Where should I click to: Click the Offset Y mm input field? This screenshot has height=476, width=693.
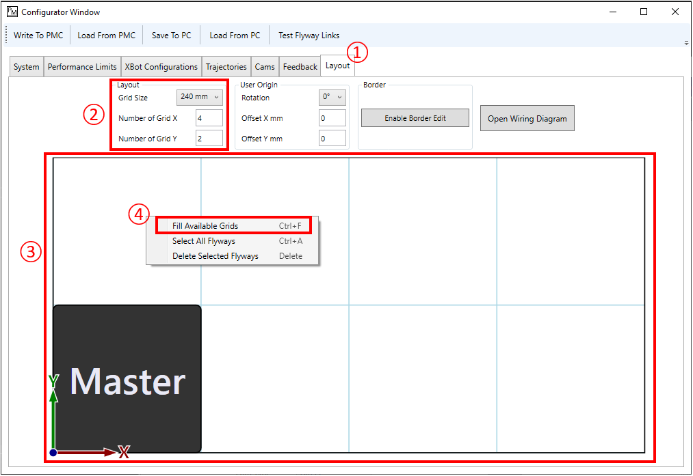tap(332, 139)
